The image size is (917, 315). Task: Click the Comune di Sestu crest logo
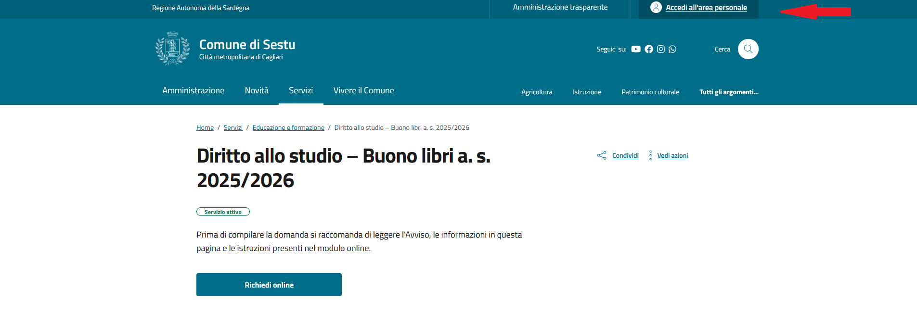point(172,49)
